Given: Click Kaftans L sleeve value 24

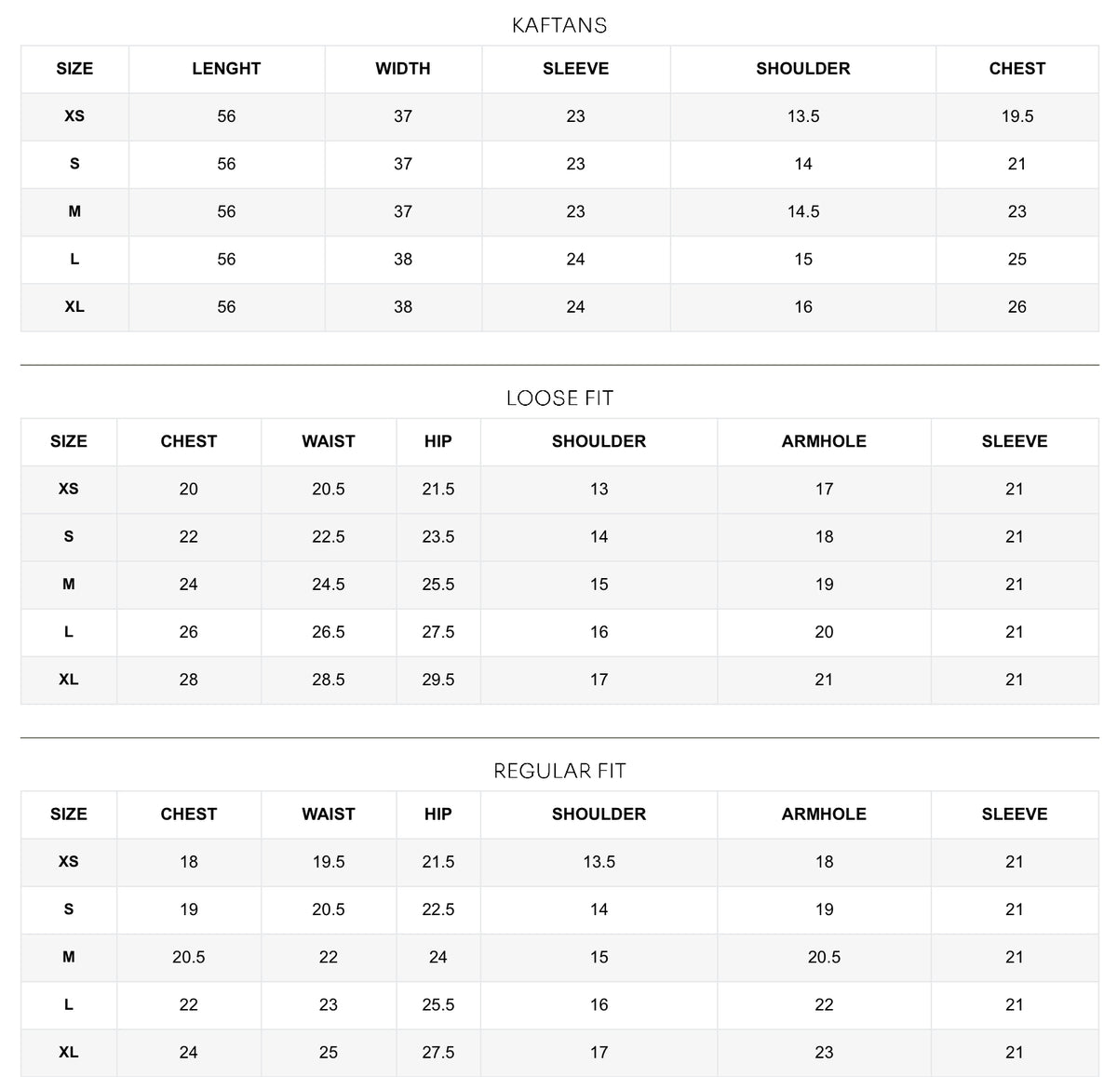Looking at the screenshot, I should [x=576, y=260].
